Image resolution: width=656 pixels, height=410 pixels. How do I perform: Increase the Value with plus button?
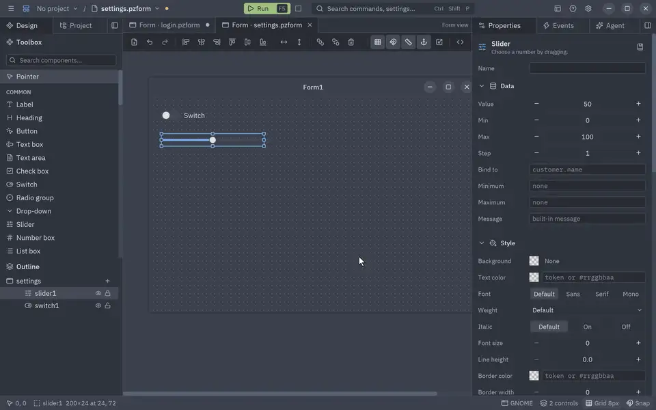(x=638, y=104)
